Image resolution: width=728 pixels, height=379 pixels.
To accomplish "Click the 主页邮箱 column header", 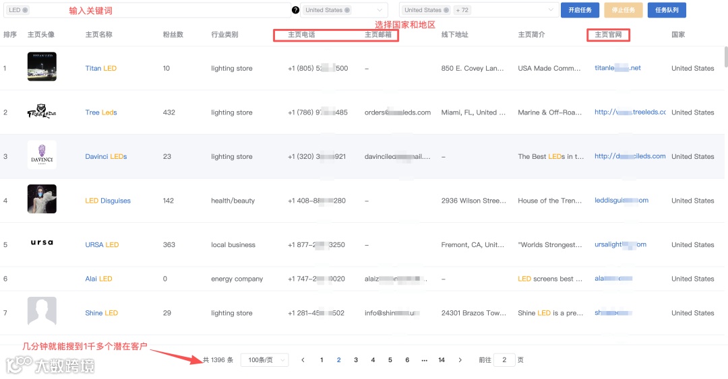I will pos(378,34).
